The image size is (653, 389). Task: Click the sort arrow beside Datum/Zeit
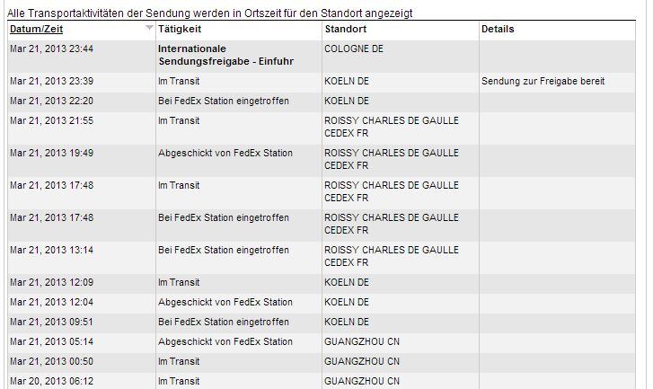tap(149, 29)
